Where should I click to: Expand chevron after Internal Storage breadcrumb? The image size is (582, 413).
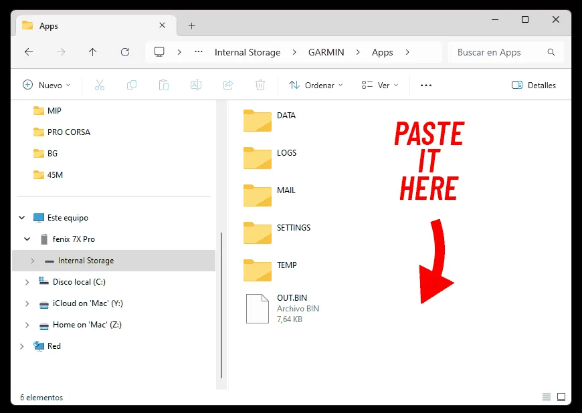point(294,52)
